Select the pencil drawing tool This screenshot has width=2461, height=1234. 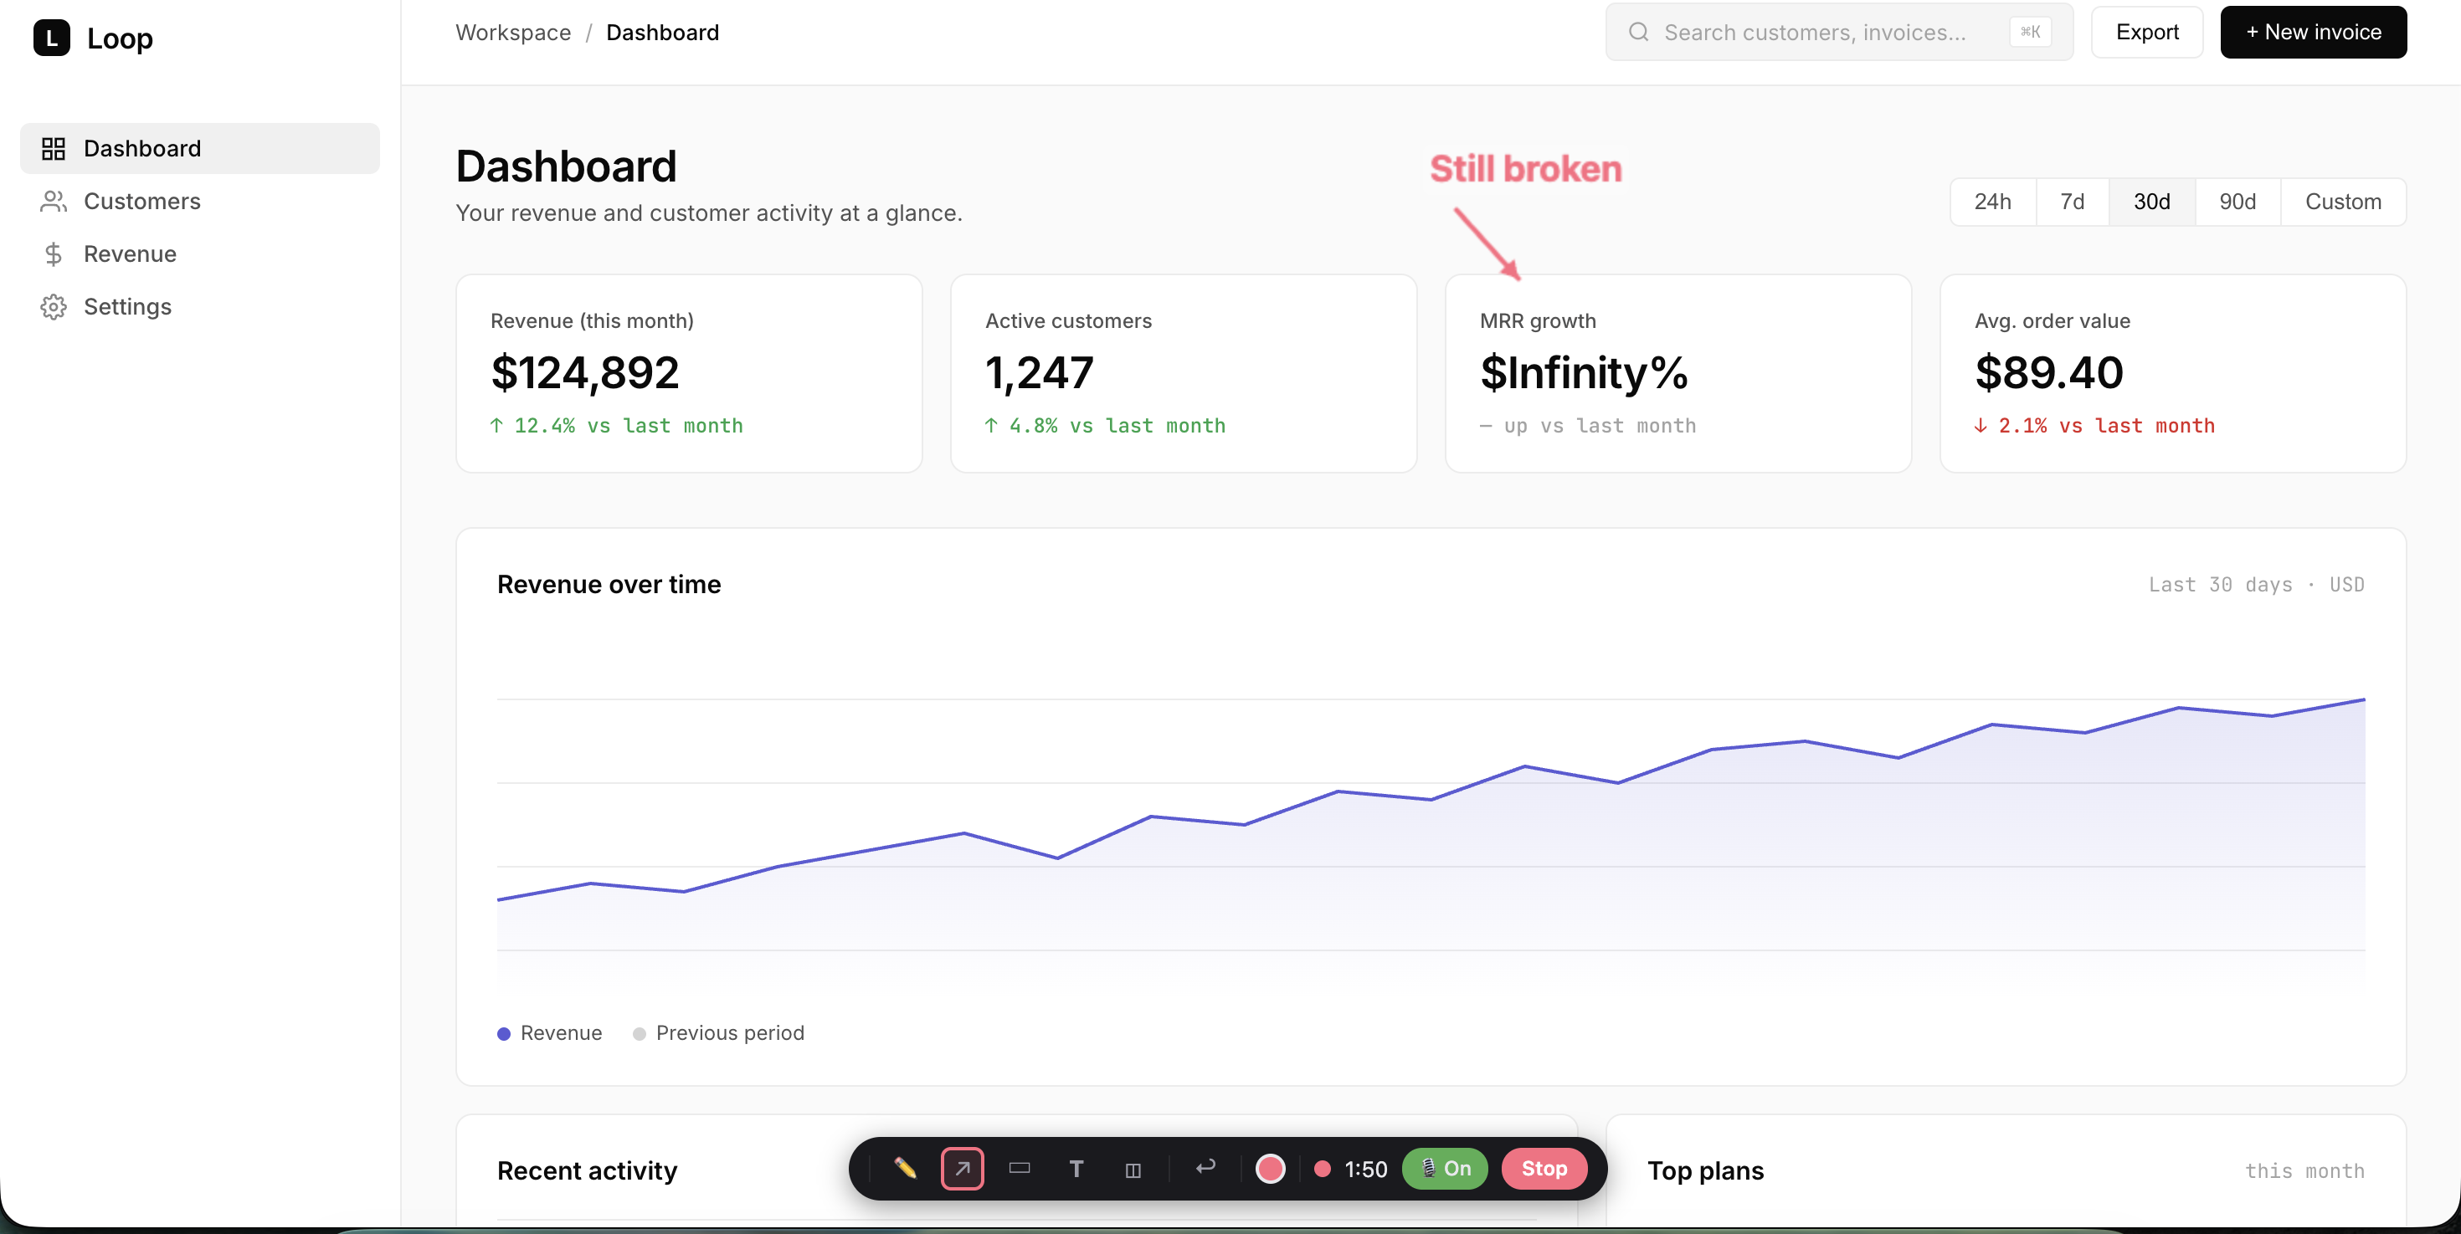point(905,1168)
